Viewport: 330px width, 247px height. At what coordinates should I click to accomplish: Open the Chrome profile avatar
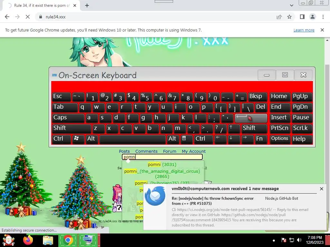click(313, 17)
